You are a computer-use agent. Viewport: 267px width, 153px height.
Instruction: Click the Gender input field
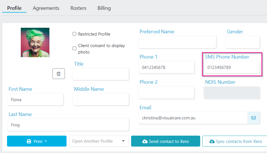[x=243, y=42]
